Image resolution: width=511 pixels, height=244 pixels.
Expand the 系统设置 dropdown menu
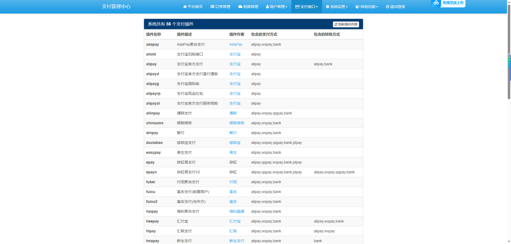pyautogui.click(x=337, y=6)
